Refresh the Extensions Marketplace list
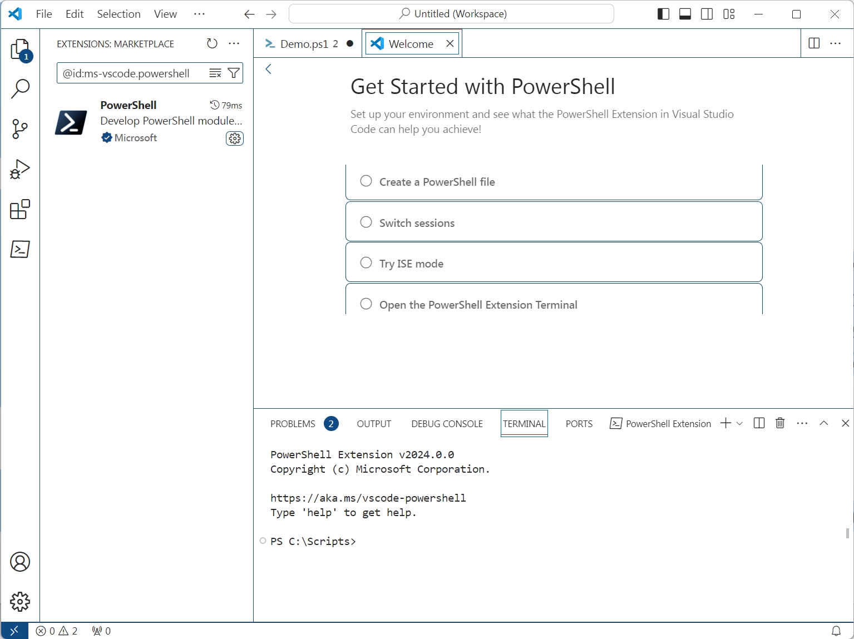854x639 pixels. coord(211,43)
